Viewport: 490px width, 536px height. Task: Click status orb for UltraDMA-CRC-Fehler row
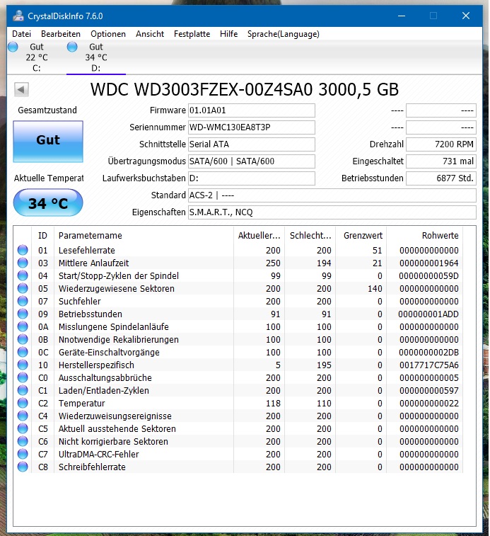pyautogui.click(x=23, y=454)
